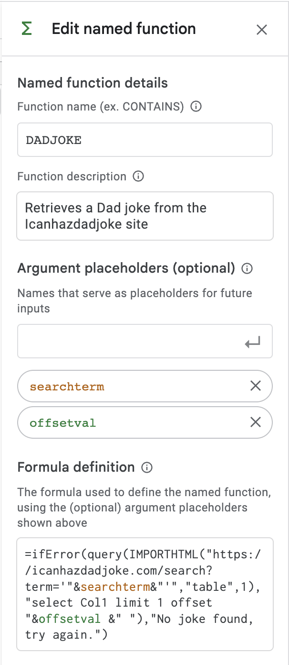Click the "Named function details" heading
The height and width of the screenshot is (665, 289).
point(93,83)
